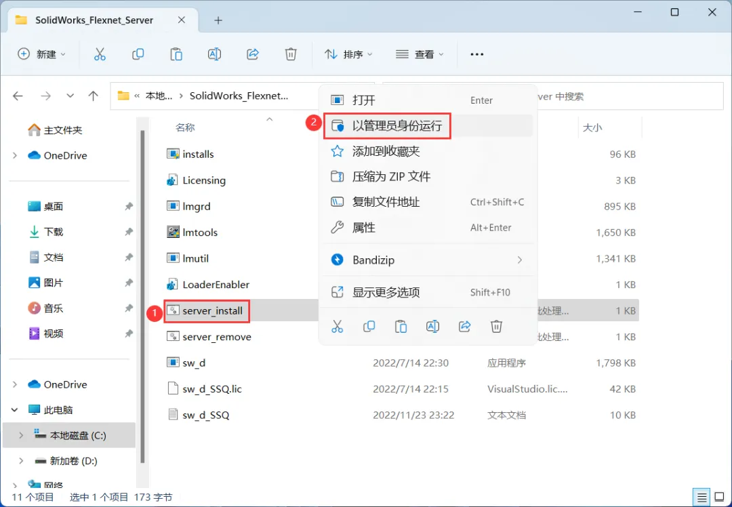This screenshot has width=732, height=507.
Task: Select the Licensing registry file icon
Action: [172, 180]
